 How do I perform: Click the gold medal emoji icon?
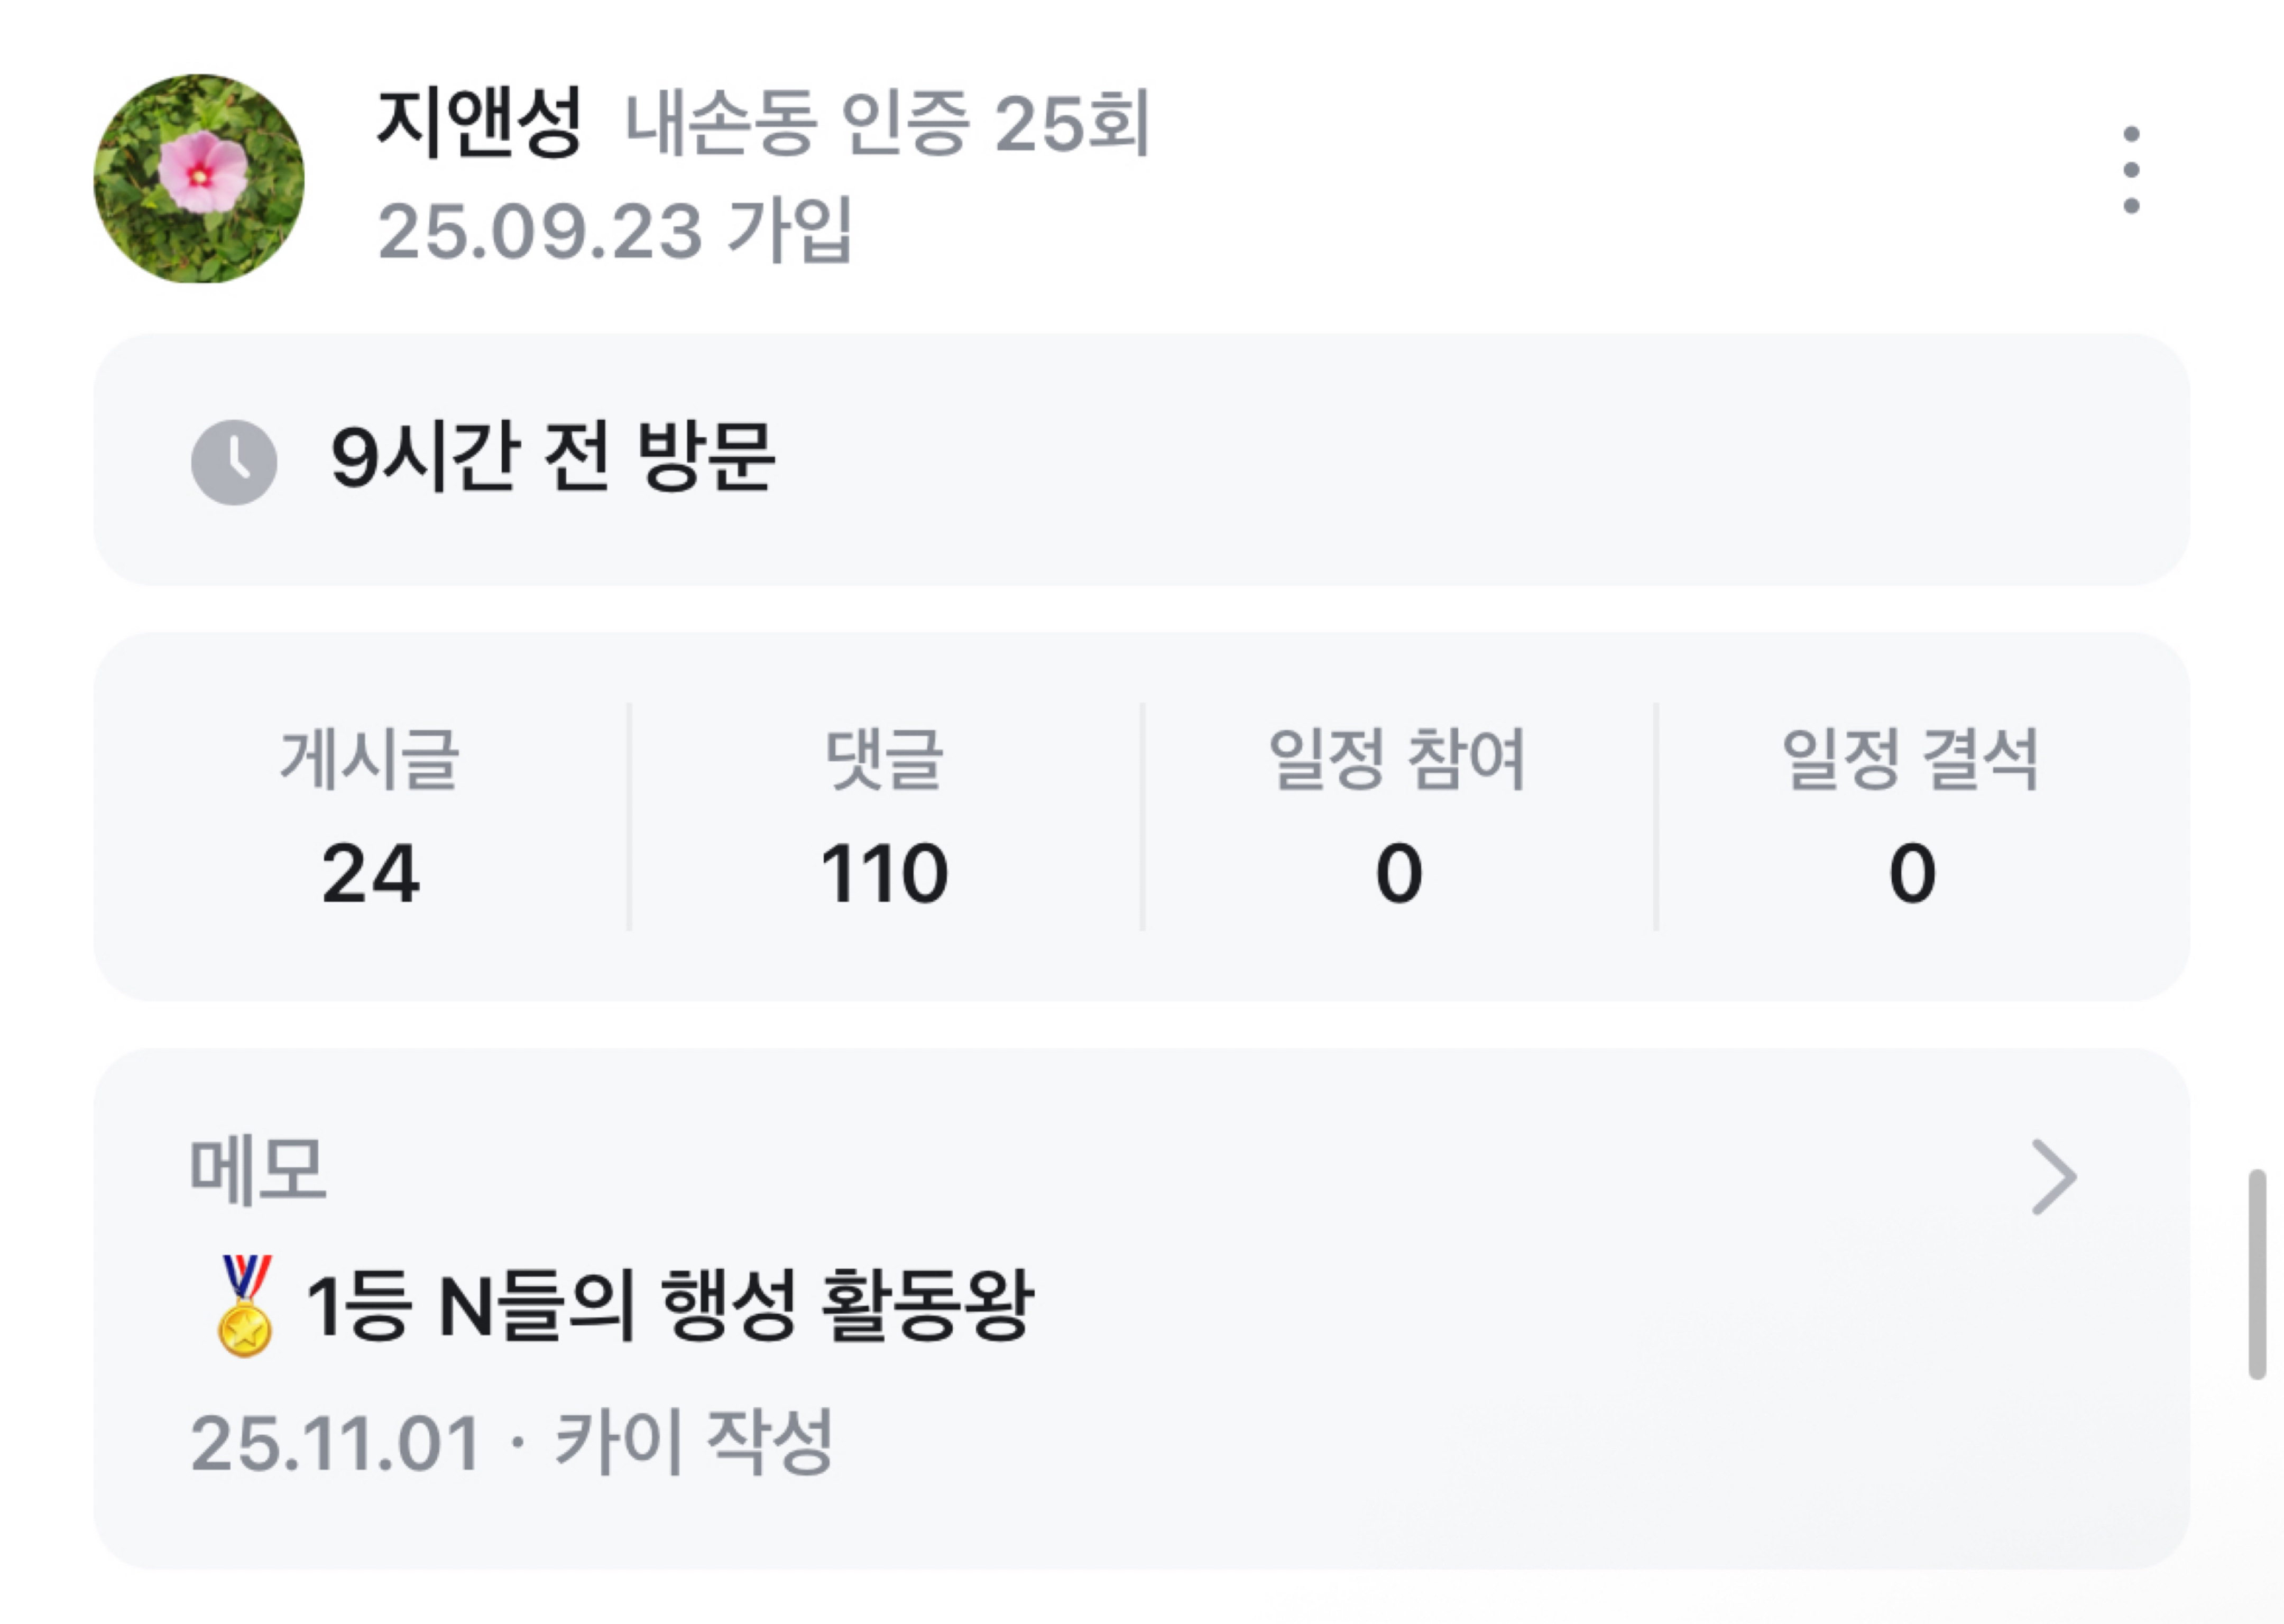pos(245,1305)
